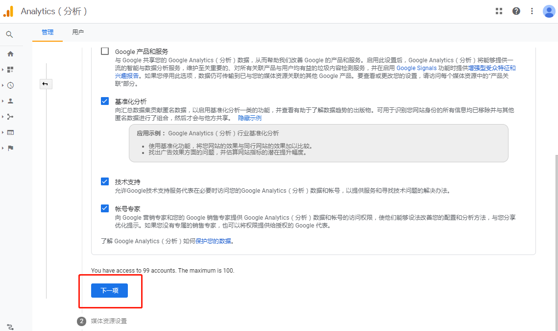Uncheck the 技术支持 checkbox

pos(105,181)
